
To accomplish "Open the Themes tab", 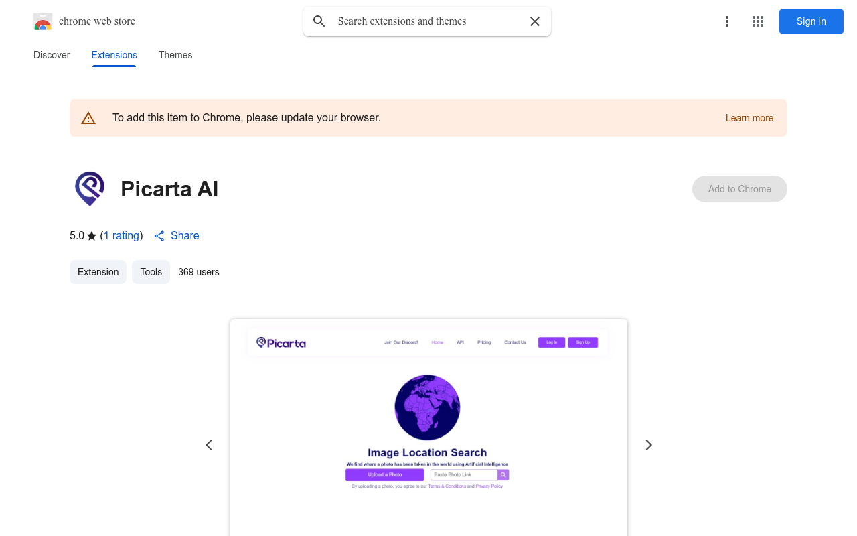I will (175, 55).
